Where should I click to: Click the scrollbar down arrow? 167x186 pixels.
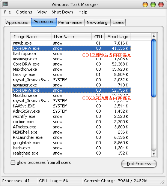click(153, 153)
